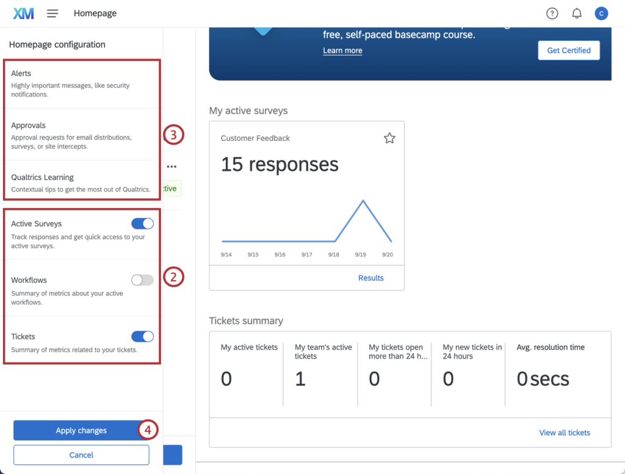Click the Cancel button

click(81, 454)
